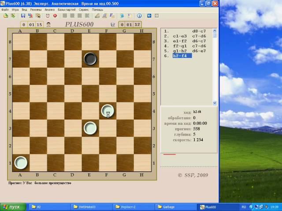Click the human player icon beside the left clock
This screenshot has height=211, width=282.
point(48,25)
